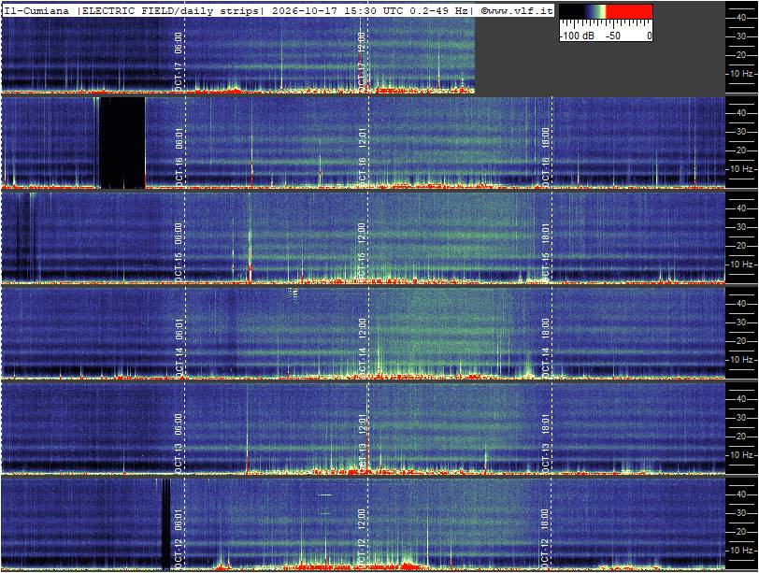This screenshot has width=759, height=573.
Task: Click the "40" axis label on the OCT-17 strip
Action: (741, 18)
